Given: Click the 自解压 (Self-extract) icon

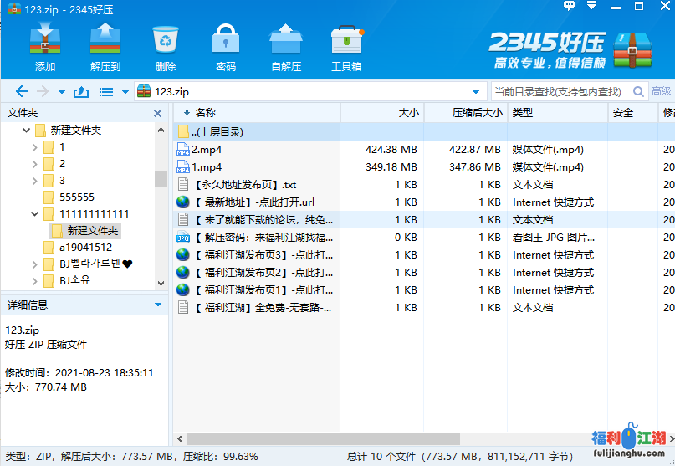Looking at the screenshot, I should (285, 47).
